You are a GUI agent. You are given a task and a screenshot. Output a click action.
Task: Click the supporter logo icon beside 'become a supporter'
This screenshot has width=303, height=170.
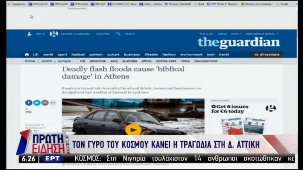tap(54, 34)
